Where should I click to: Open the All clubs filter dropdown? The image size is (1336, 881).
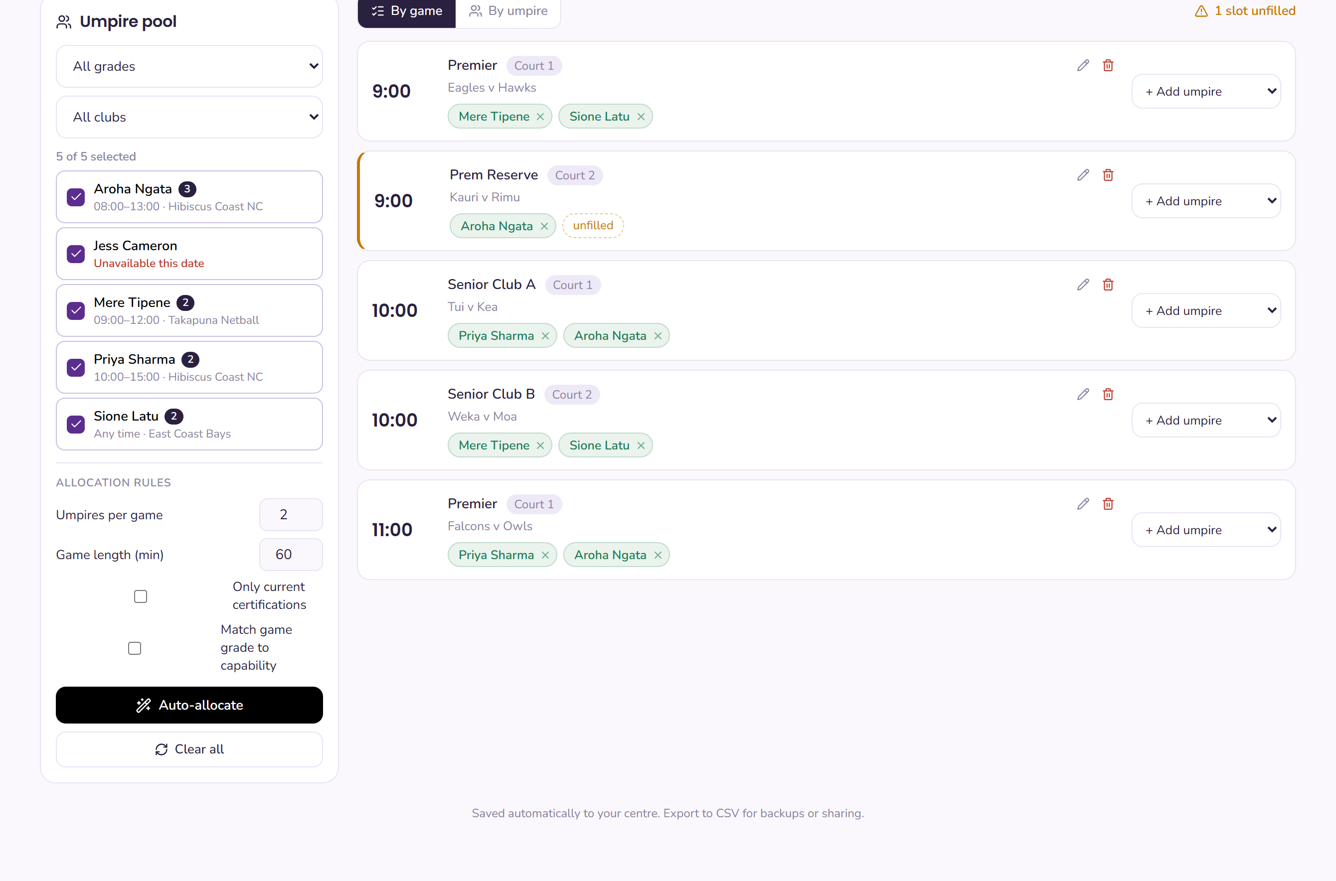pyautogui.click(x=189, y=117)
